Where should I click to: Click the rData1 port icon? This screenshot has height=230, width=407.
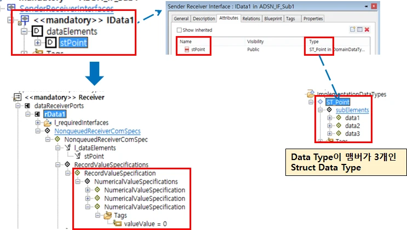(37, 114)
